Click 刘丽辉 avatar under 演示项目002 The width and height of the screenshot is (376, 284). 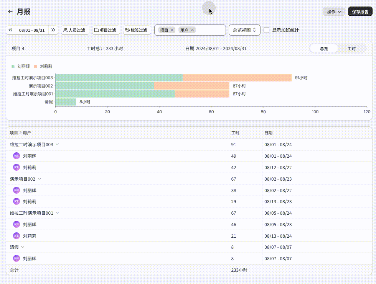pyautogui.click(x=16, y=191)
